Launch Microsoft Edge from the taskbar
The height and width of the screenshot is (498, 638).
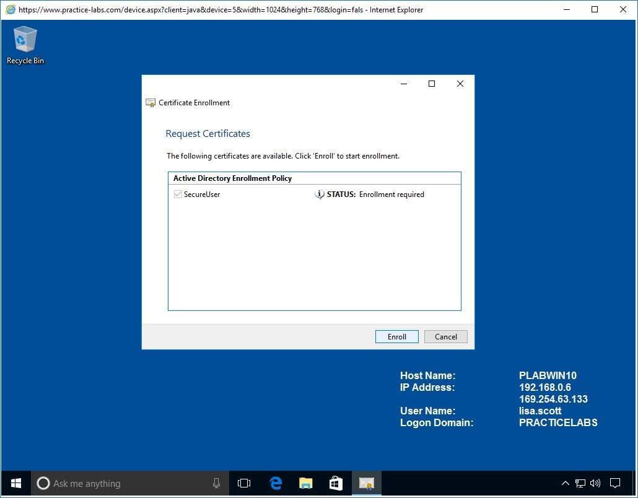[x=276, y=483]
